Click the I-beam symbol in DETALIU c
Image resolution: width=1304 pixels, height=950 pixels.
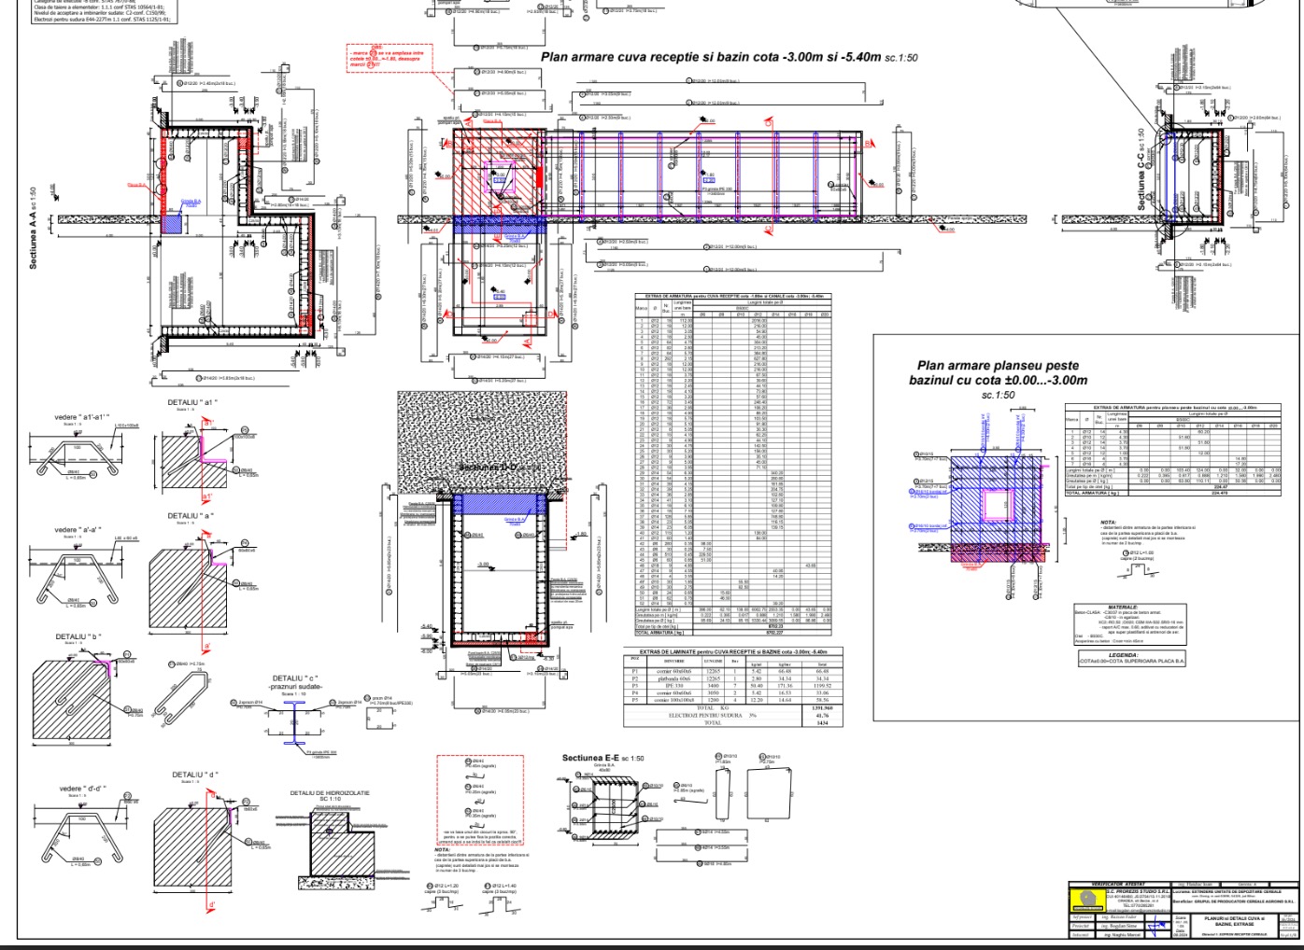click(x=291, y=721)
